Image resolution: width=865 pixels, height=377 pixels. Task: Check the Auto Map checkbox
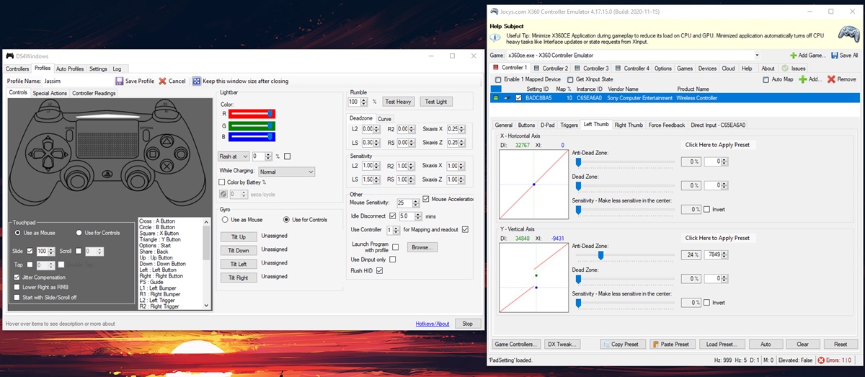coord(766,79)
